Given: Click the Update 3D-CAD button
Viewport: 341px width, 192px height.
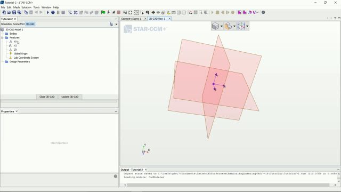Looking at the screenshot, I should click(x=70, y=97).
